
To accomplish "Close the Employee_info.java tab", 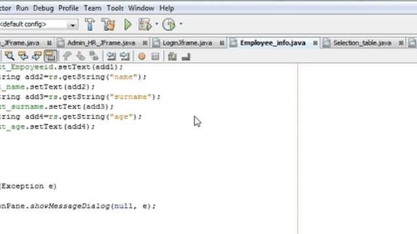I will click(315, 43).
